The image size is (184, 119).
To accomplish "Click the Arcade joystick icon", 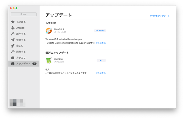I will click(13, 28).
